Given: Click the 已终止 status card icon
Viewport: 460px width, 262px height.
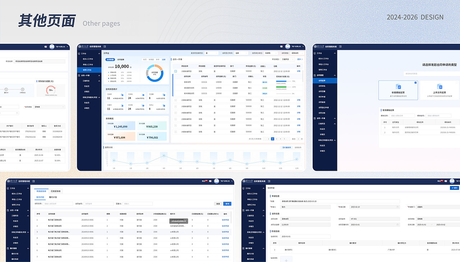Looking at the screenshot, I should tap(164, 106).
